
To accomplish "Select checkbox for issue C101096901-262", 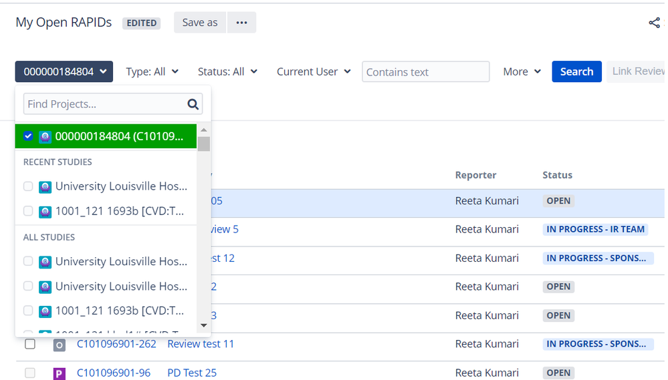I will pyautogui.click(x=30, y=344).
